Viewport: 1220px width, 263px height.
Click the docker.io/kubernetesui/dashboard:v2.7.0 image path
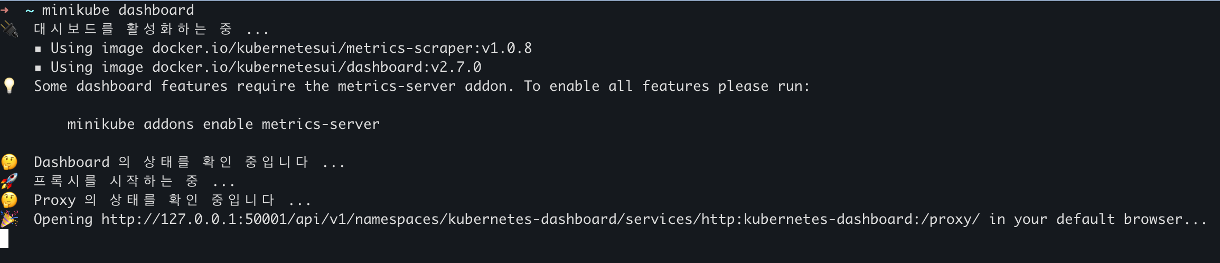tap(316, 67)
